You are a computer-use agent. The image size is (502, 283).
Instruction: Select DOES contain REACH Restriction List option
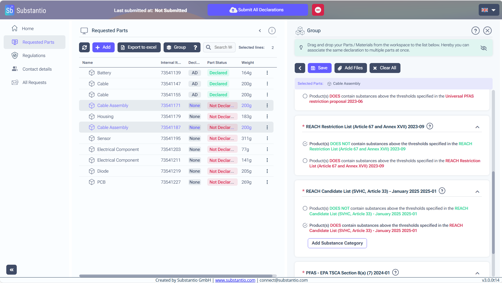(305, 161)
